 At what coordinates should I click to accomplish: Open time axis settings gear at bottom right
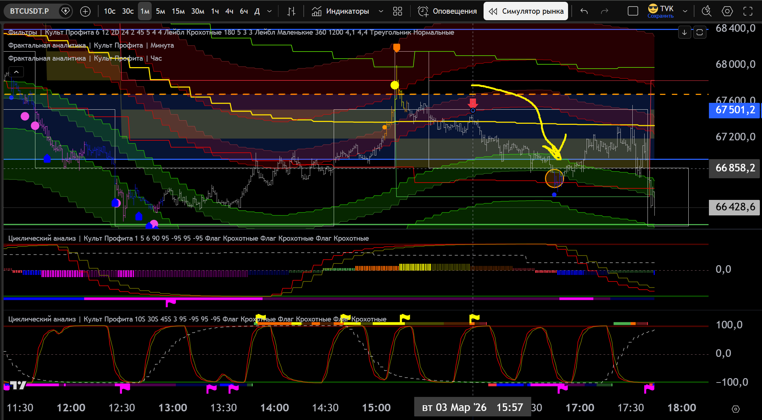736,409
